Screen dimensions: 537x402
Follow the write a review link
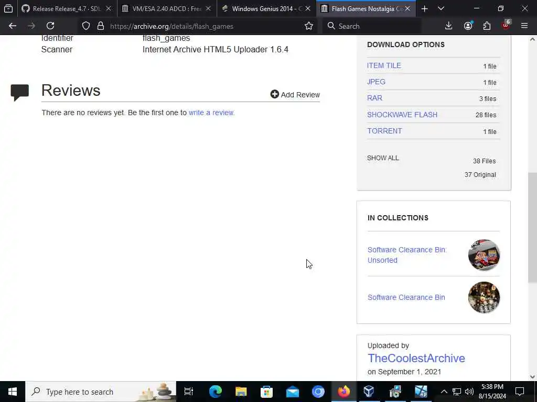click(x=211, y=113)
